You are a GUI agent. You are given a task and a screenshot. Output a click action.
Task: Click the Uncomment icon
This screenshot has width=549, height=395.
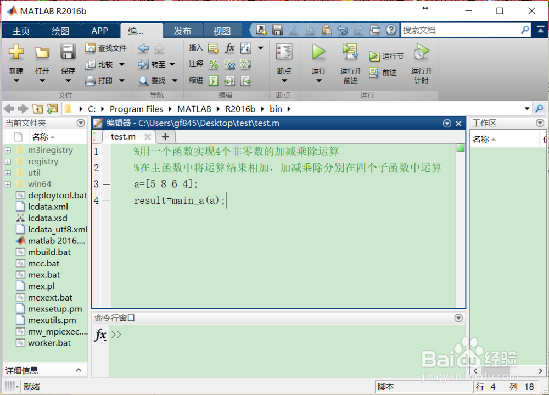(x=229, y=64)
